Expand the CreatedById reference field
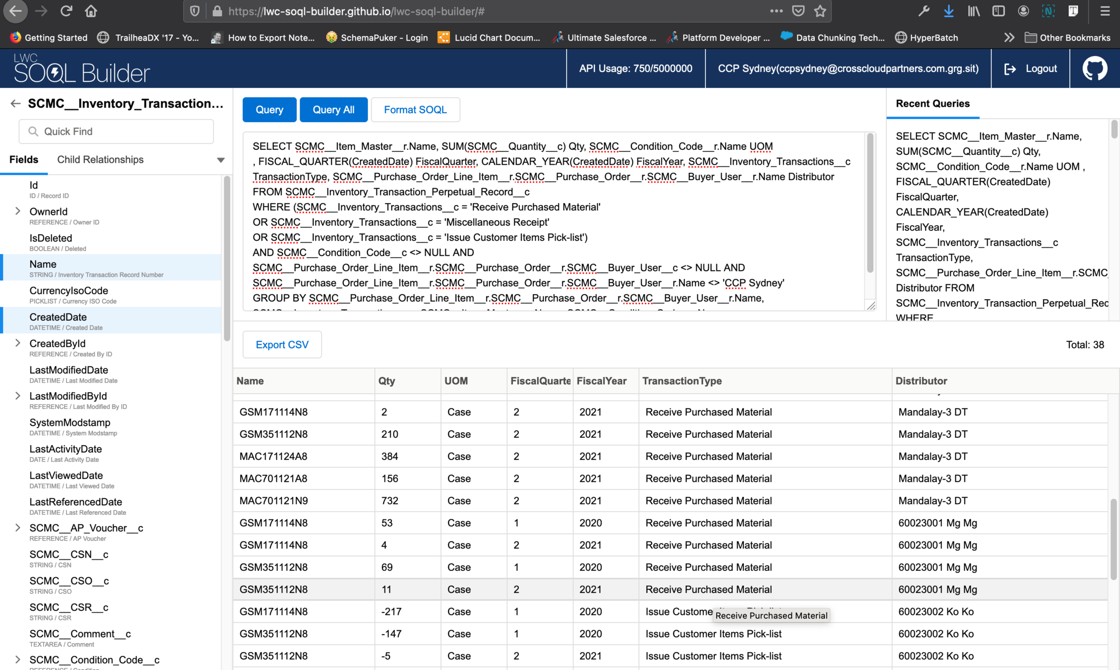The image size is (1120, 670). (18, 343)
